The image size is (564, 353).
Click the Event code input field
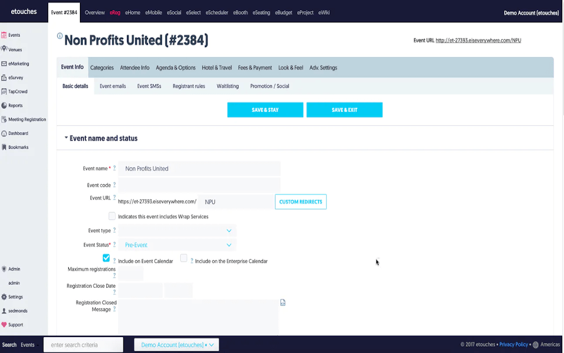point(199,185)
